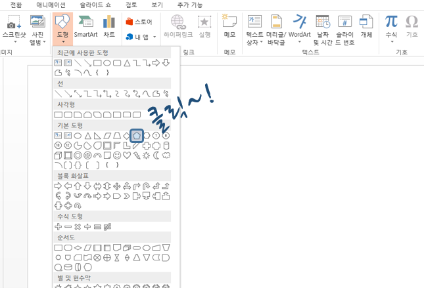Choose the division sign in 수식 도형

tap(87, 227)
